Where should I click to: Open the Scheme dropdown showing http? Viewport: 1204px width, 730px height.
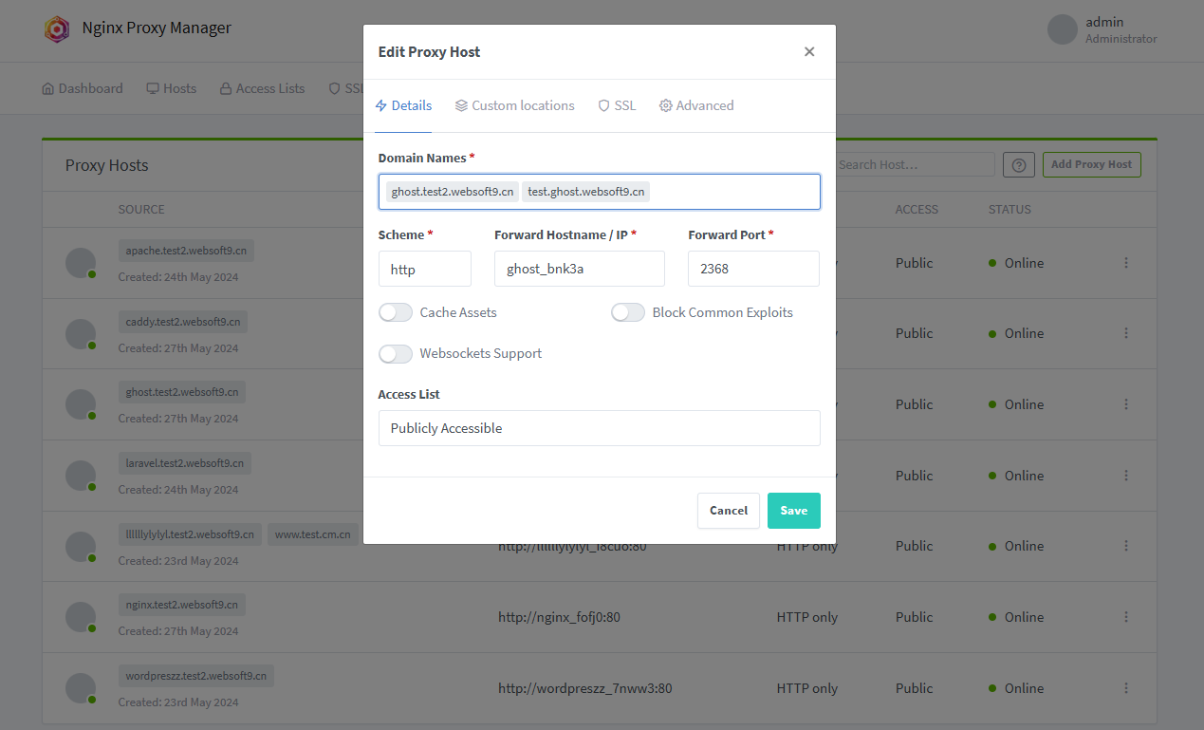424,269
